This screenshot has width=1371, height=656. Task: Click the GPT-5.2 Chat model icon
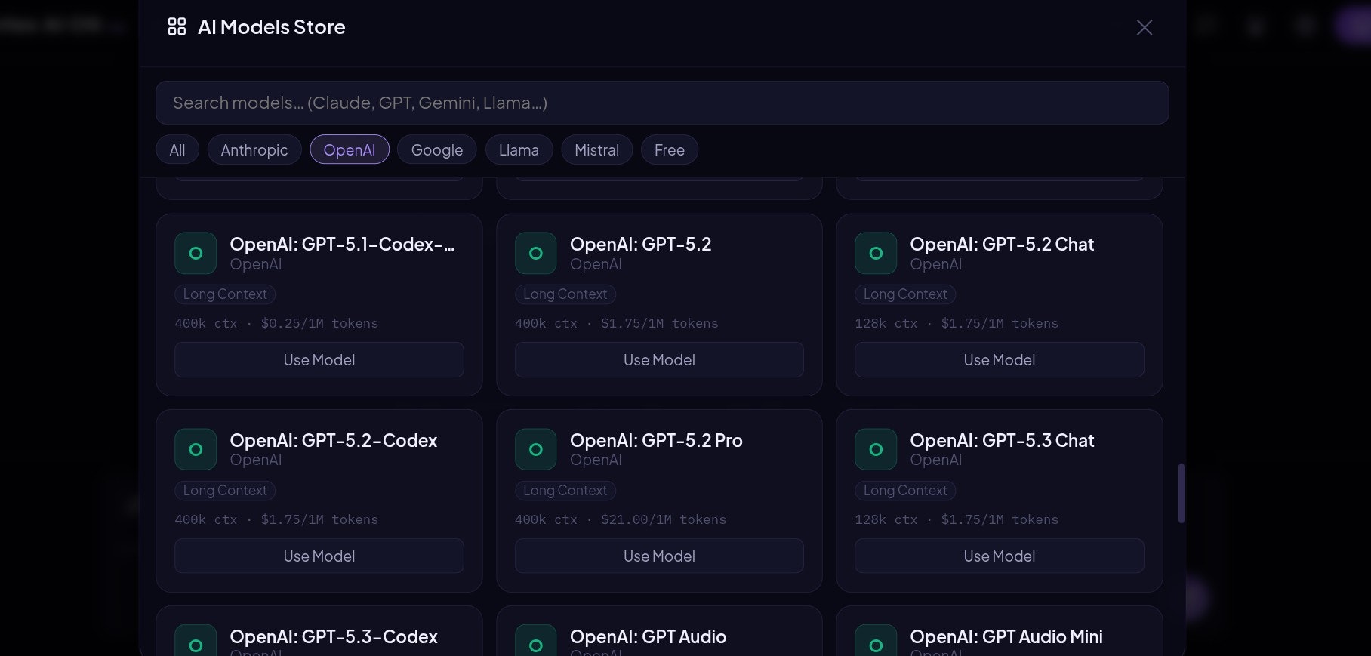(x=876, y=253)
